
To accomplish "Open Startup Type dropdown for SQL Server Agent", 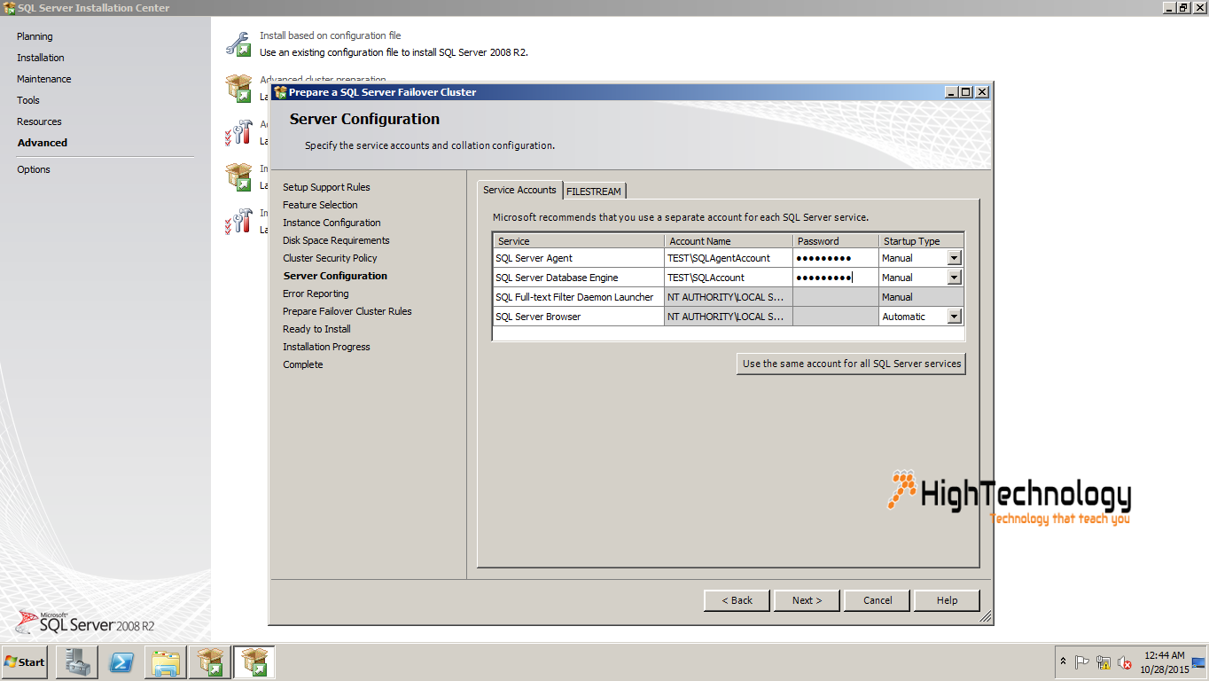I will point(954,258).
